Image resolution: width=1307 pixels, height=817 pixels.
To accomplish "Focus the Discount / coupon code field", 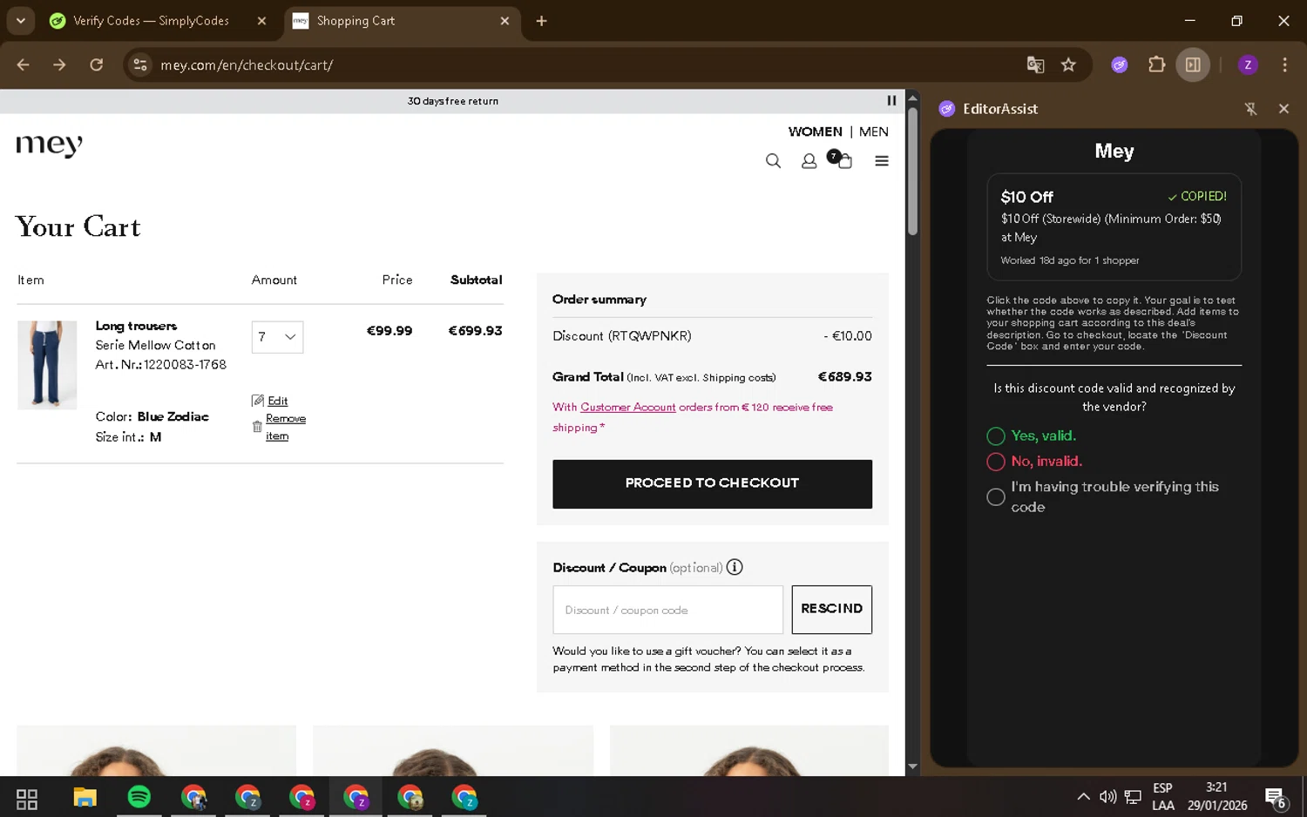I will point(667,610).
